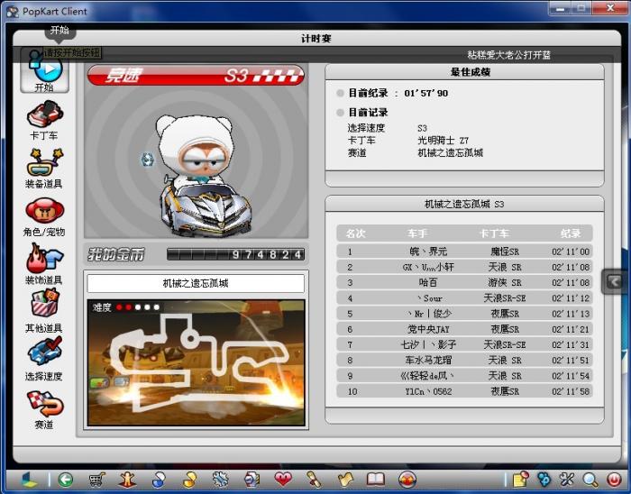Click the 机械之遗忘孤城 S3 ranking header
The width and height of the screenshot is (631, 494).
464,204
